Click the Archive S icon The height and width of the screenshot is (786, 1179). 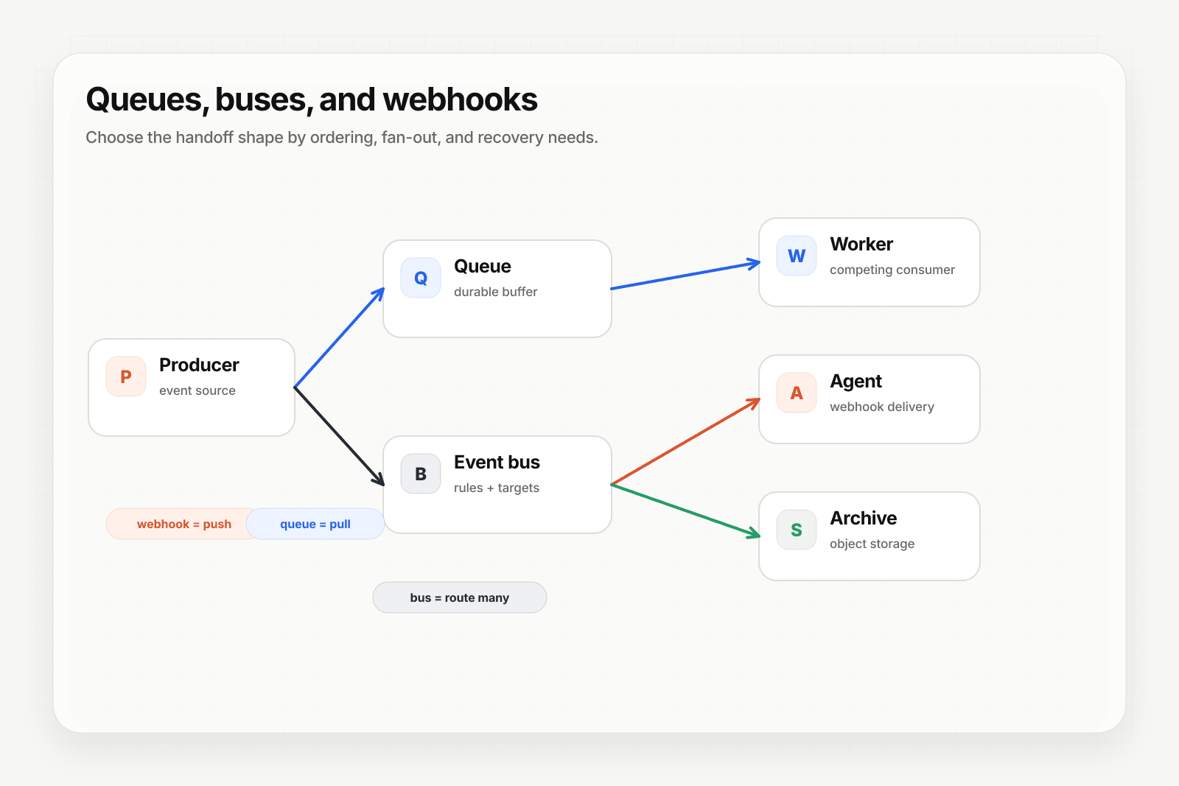pos(797,530)
